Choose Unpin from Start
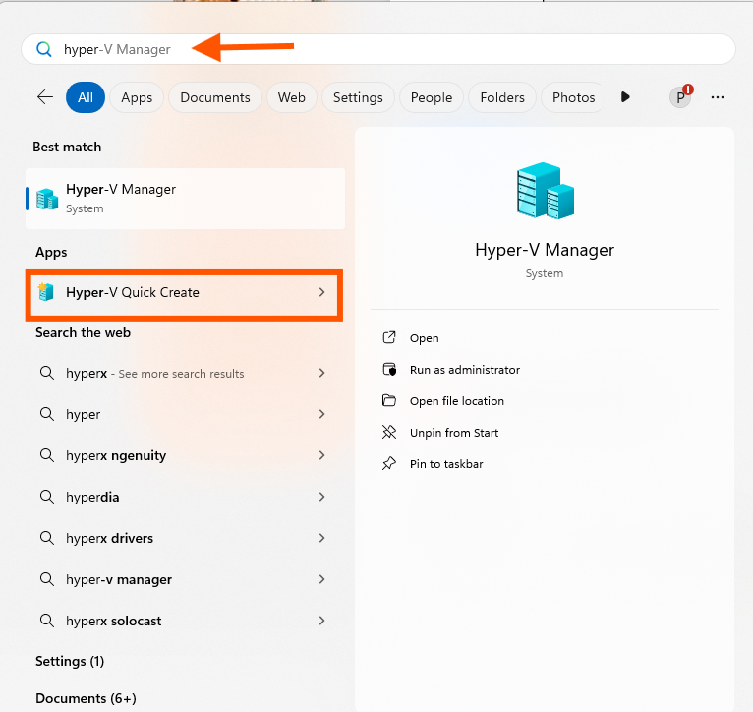The width and height of the screenshot is (753, 712). [454, 433]
